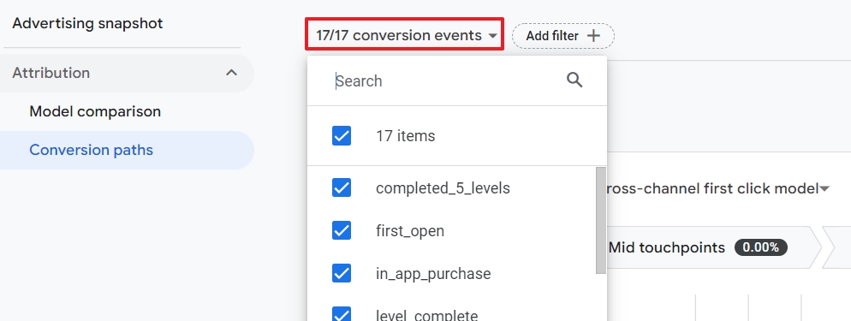The height and width of the screenshot is (321, 851).
Task: Uncheck the completed_5_levels checkbox
Action: (x=342, y=187)
